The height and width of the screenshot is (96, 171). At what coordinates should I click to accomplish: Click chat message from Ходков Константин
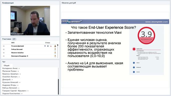12,94
